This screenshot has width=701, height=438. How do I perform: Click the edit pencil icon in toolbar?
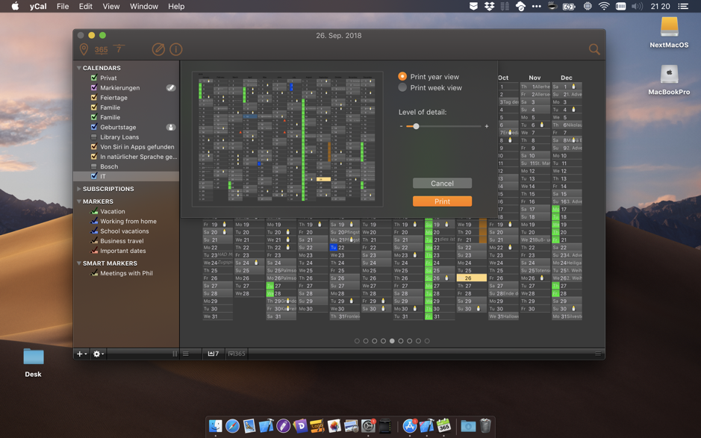[x=158, y=49]
